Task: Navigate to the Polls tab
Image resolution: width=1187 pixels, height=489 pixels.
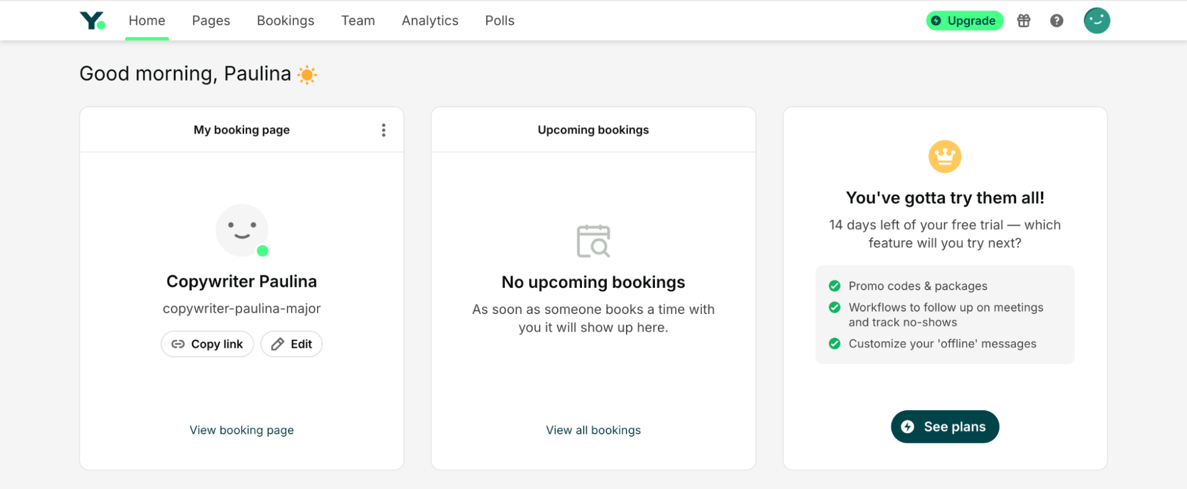Action: point(499,21)
